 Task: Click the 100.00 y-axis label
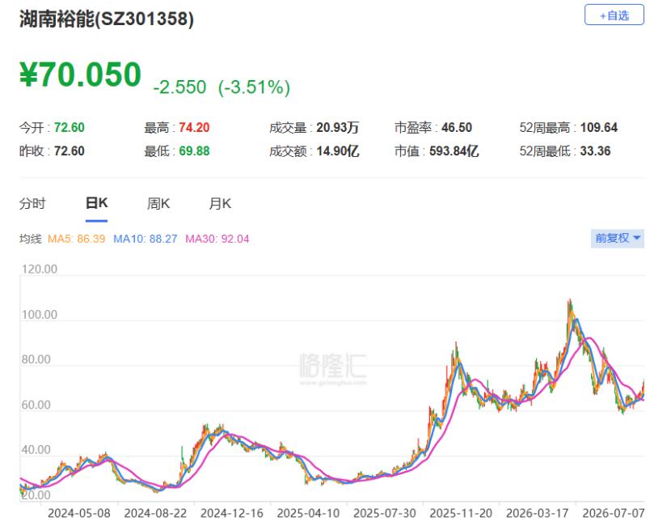40,315
